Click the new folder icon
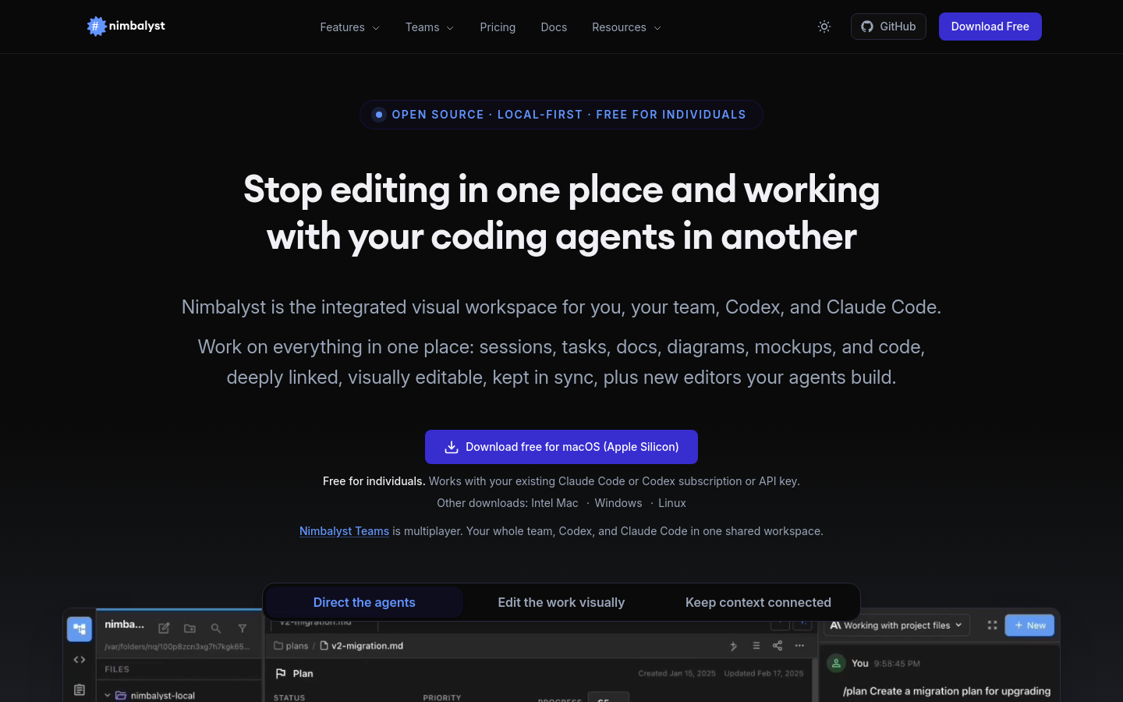This screenshot has height=702, width=1123. (190, 628)
